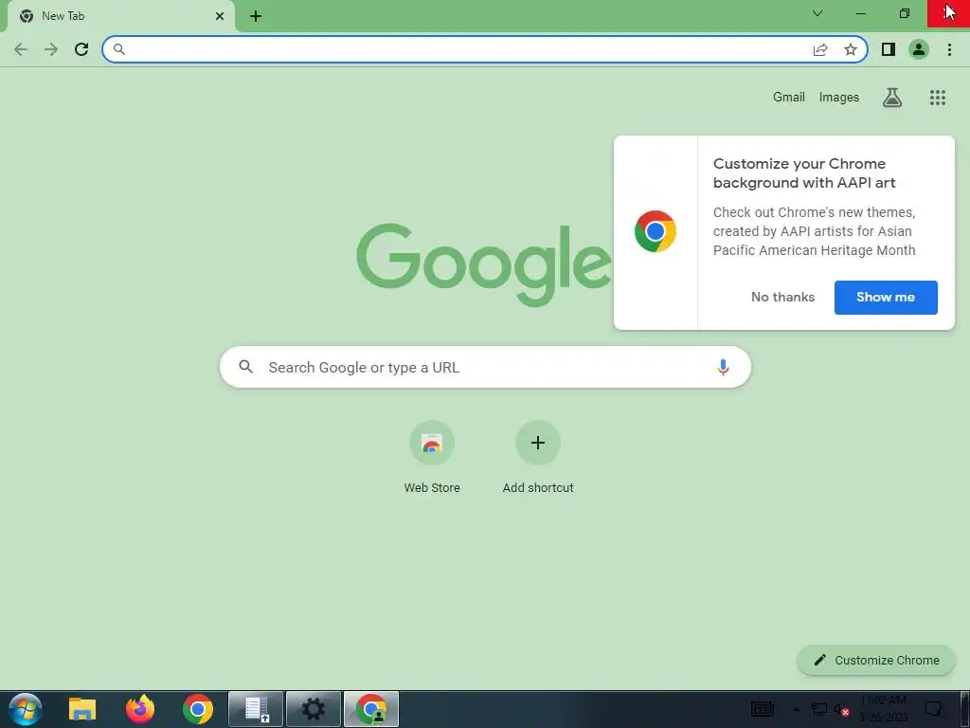Click the network tray icon
970x728 pixels.
coord(819,710)
